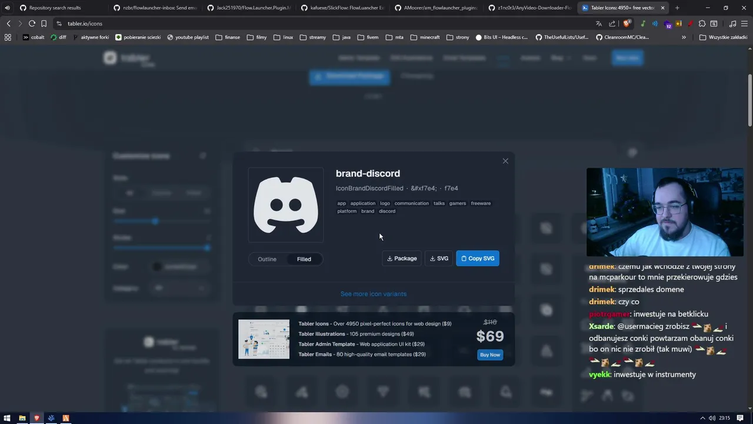
Task: Expand the strony bookmark folder
Action: [x=458, y=37]
